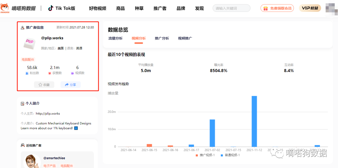Click the plip.works profile avatar
338x168 pixels.
coord(29,42)
